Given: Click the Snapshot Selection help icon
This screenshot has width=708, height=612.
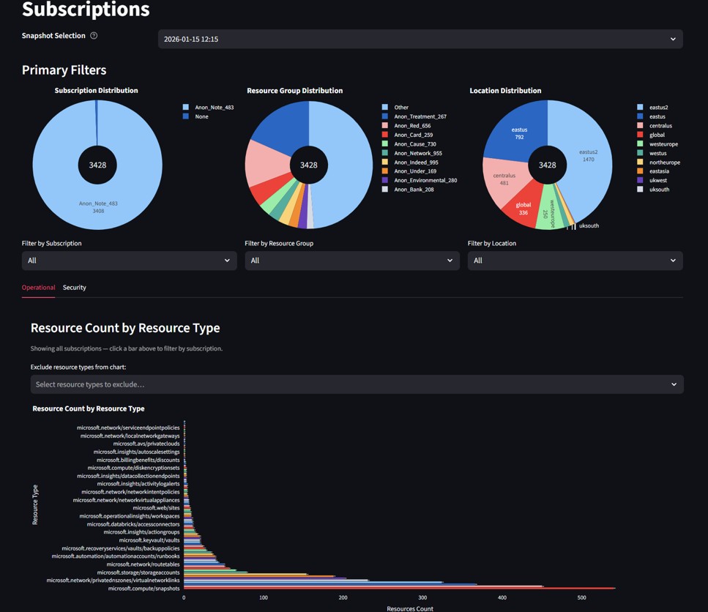Looking at the screenshot, I should (94, 36).
